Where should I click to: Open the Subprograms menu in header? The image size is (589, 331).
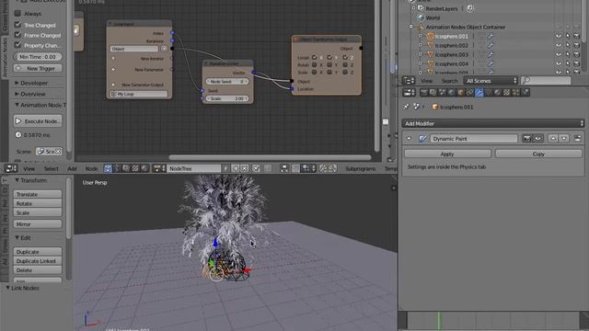(360, 168)
